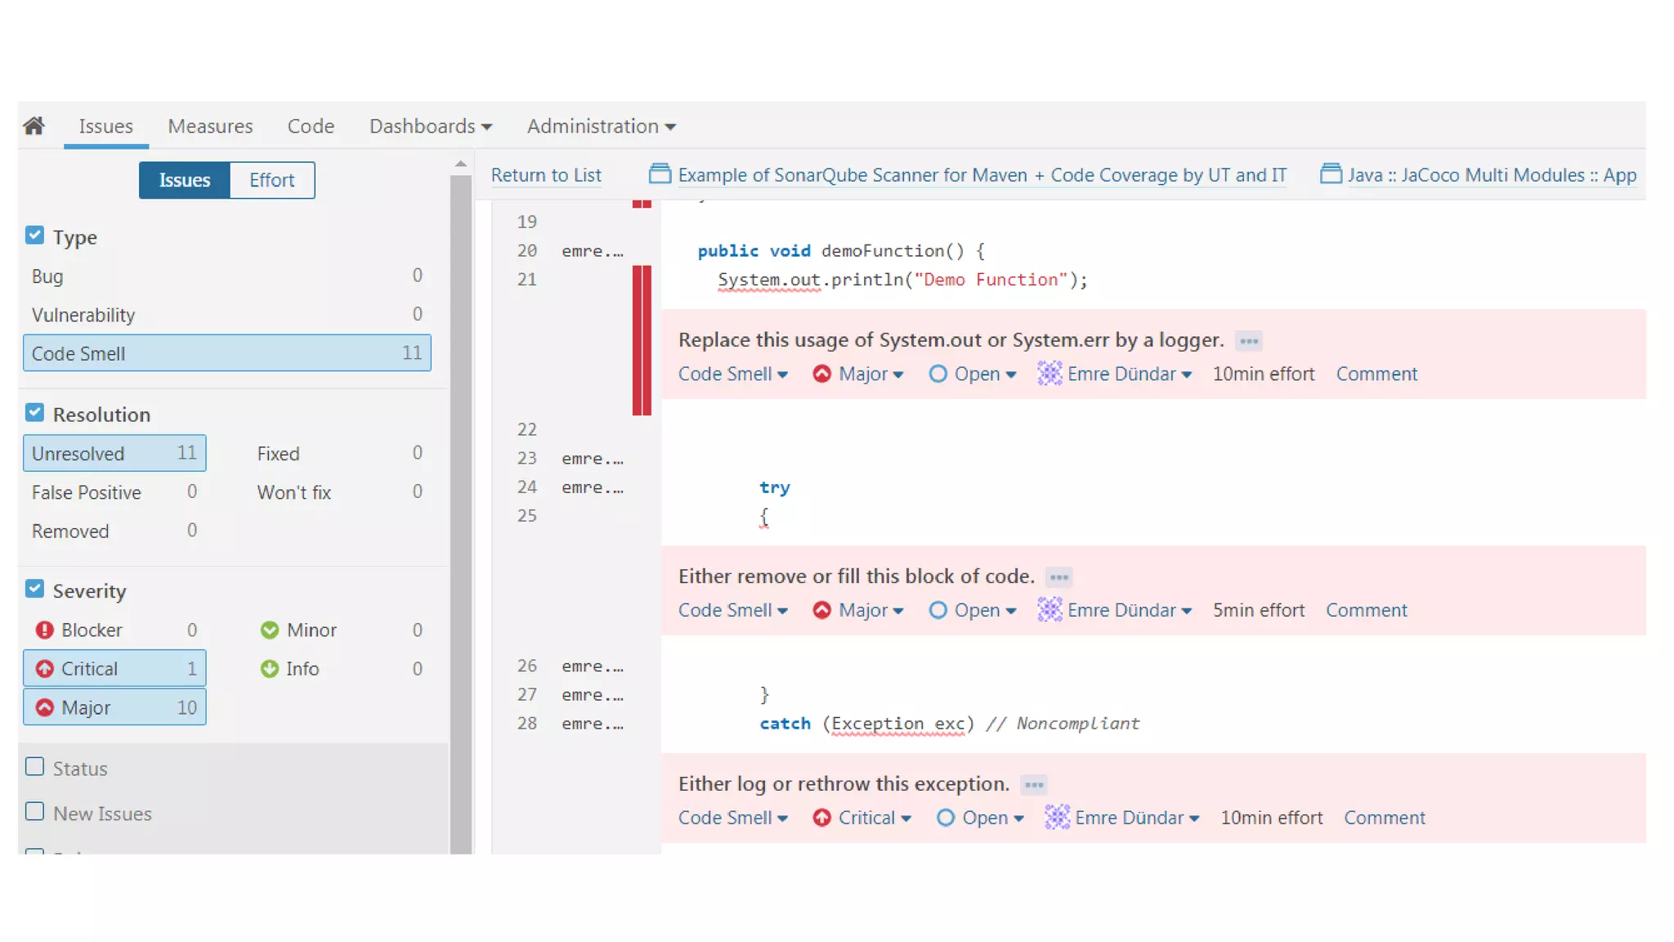Uncheck the Type filter checkbox

pyautogui.click(x=34, y=235)
